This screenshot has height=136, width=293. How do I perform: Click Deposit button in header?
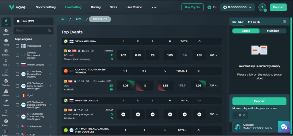pos(278,7)
